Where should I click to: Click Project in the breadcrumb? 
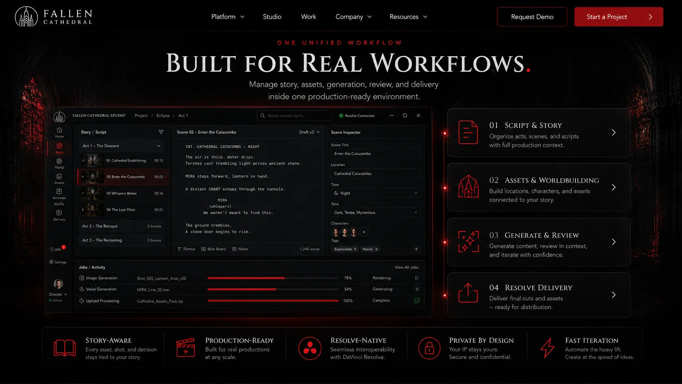point(141,115)
